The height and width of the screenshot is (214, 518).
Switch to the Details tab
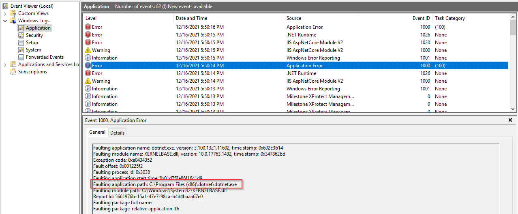pos(118,133)
